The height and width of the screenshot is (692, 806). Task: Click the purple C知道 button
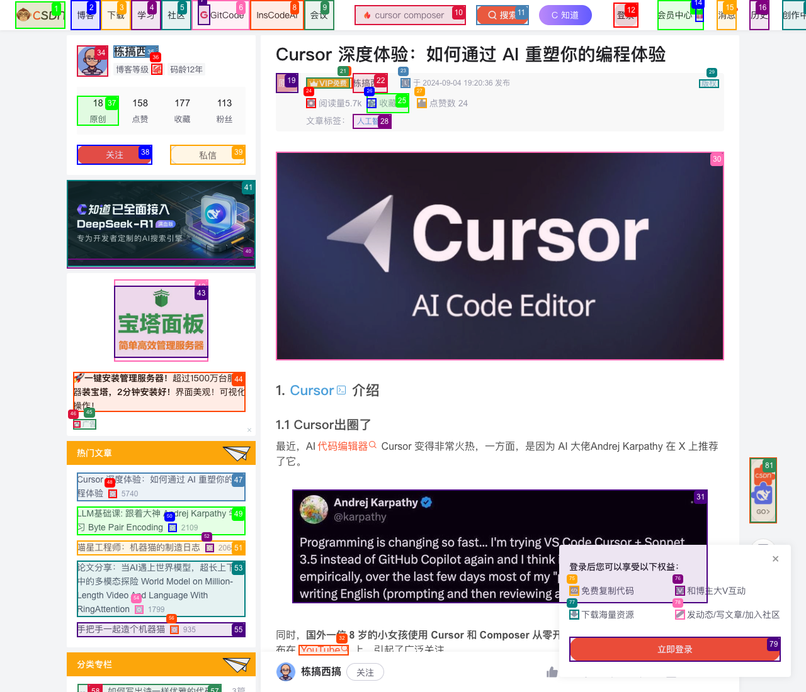(565, 15)
